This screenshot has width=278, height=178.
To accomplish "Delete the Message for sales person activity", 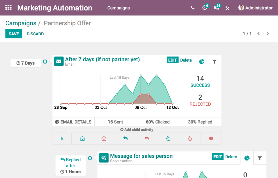I will (x=231, y=157).
